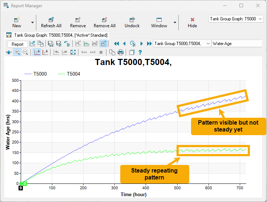Click the green and yellow curves chart icon
This screenshot has width=267, height=202.
[86, 44]
